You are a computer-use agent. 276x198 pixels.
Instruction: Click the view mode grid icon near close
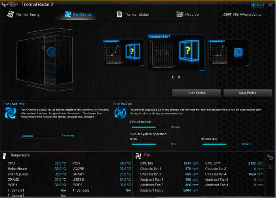coord(257,5)
